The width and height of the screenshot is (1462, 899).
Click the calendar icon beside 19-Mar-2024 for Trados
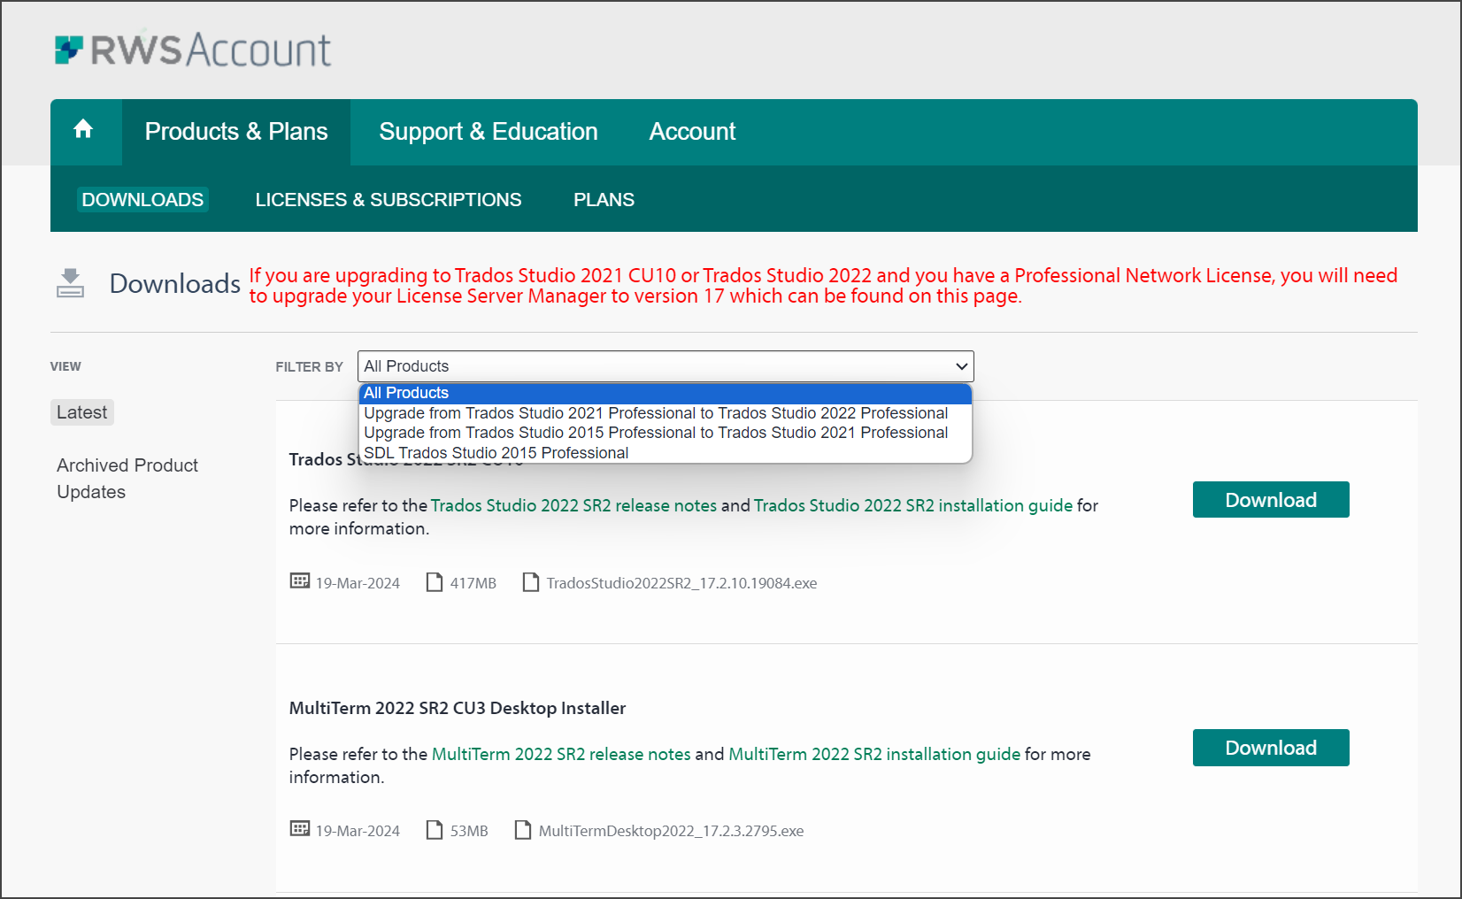pos(299,581)
